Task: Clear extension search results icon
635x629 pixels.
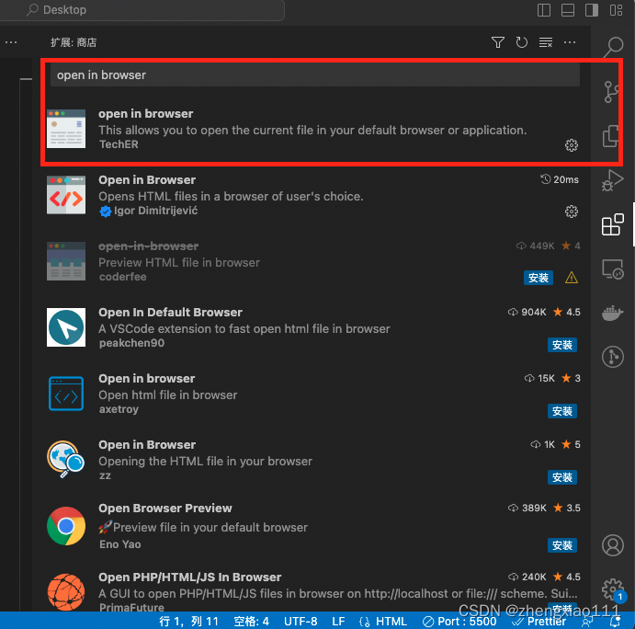Action: (546, 42)
